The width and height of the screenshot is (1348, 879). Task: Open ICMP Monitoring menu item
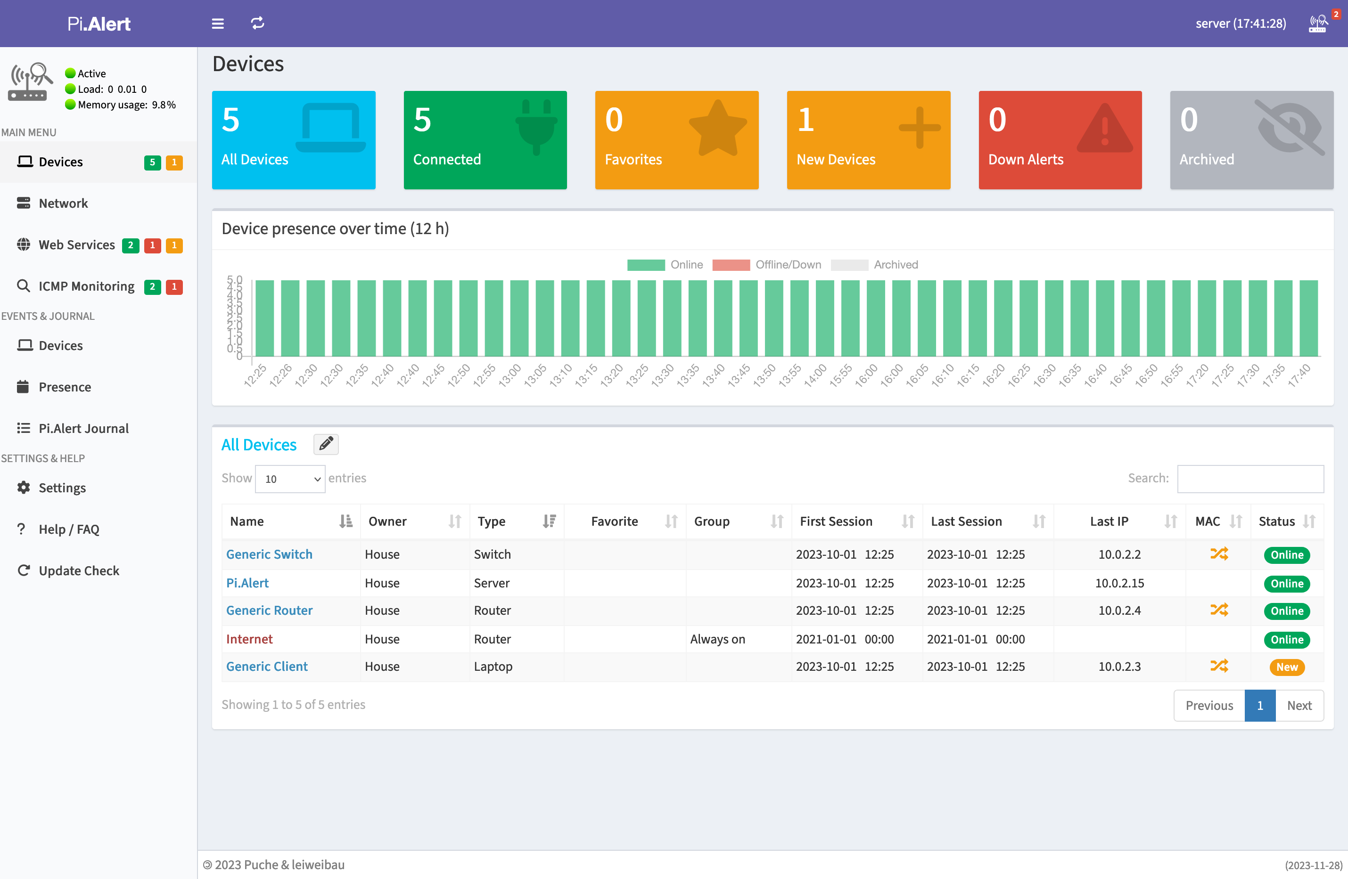[x=86, y=286]
